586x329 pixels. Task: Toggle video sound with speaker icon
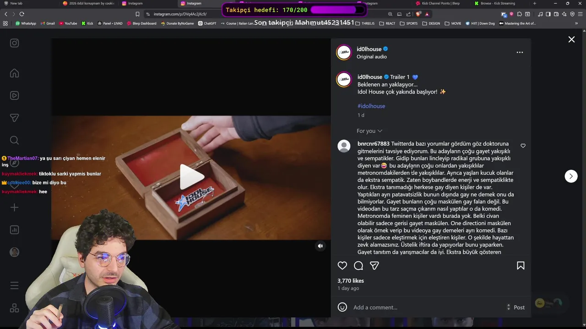pyautogui.click(x=320, y=246)
